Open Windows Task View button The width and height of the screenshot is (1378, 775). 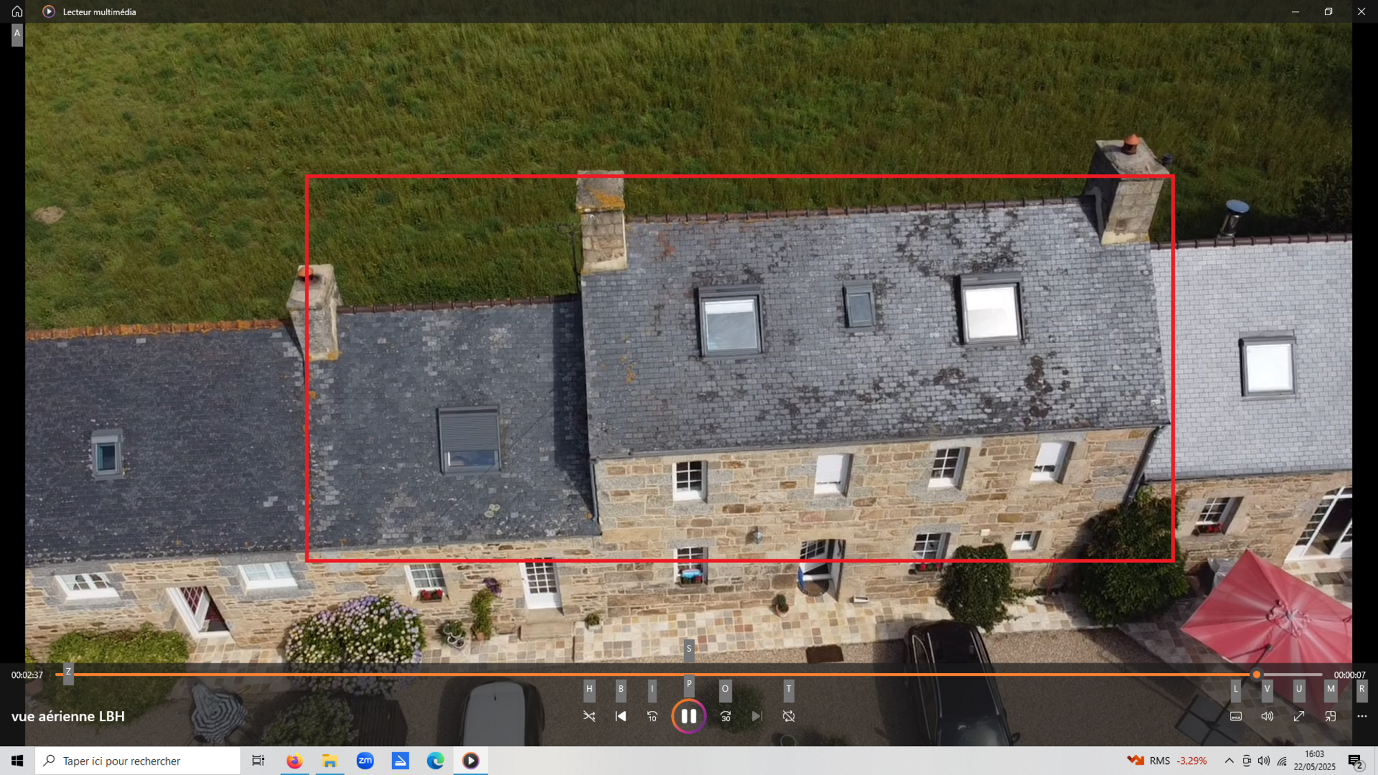click(258, 761)
